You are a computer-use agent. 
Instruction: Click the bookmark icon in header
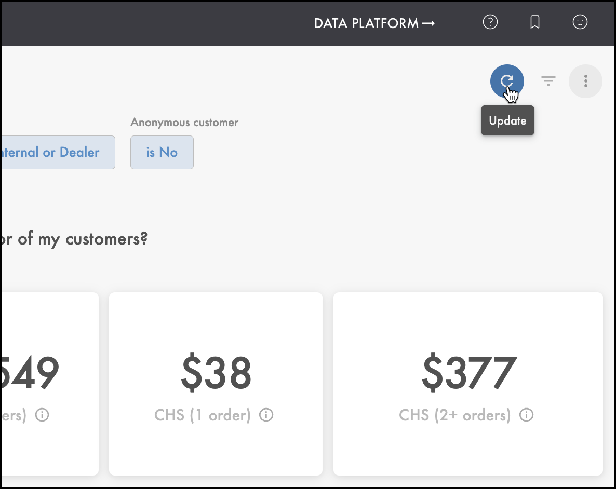pyautogui.click(x=534, y=22)
